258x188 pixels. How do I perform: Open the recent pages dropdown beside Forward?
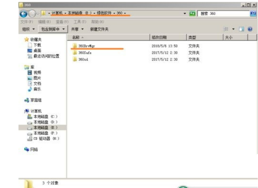coord(38,14)
